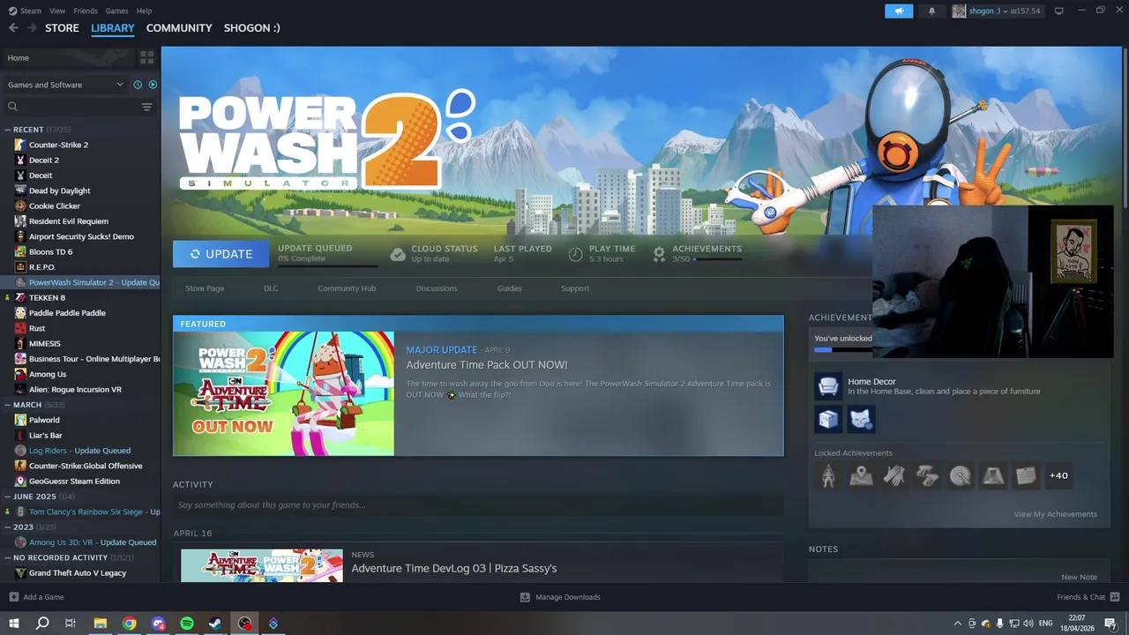Click the library search magnifier icon

pos(13,107)
